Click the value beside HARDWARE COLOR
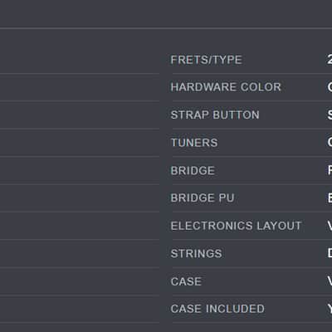Screen dimensions: 332x332 330,87
